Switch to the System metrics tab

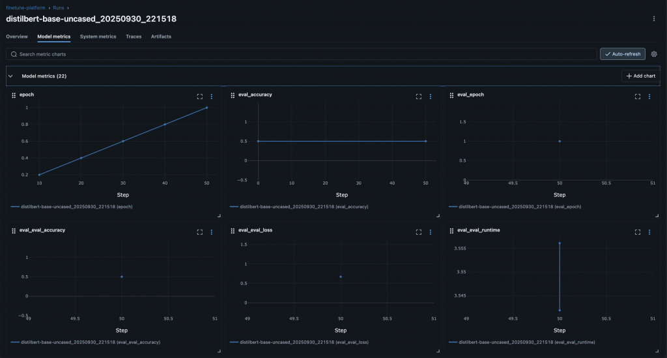tap(98, 37)
